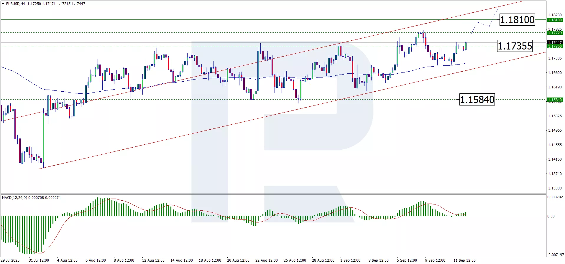Select the 1.18100 price label box
Screen dimensions: 565x264
point(517,20)
